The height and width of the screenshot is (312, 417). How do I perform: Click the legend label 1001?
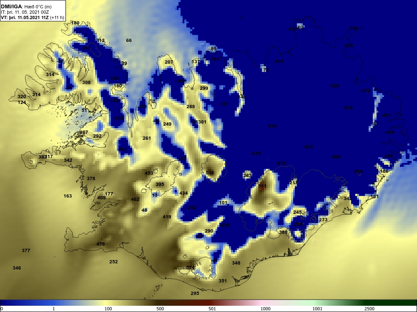(317, 309)
